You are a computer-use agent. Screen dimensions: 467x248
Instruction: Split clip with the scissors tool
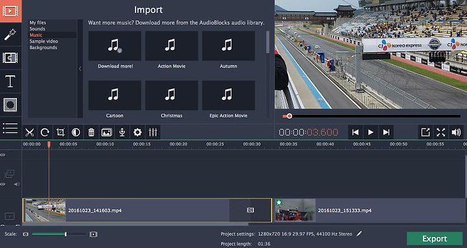(29, 132)
